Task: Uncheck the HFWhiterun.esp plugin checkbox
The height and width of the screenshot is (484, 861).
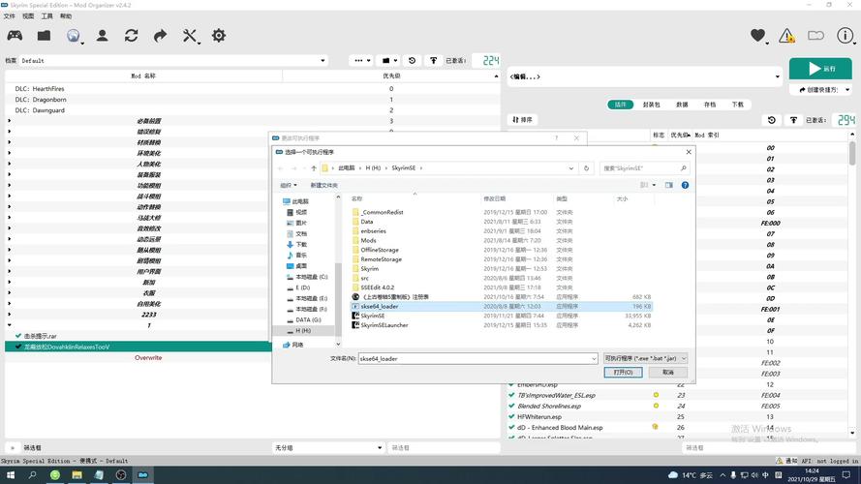Action: 511,416
